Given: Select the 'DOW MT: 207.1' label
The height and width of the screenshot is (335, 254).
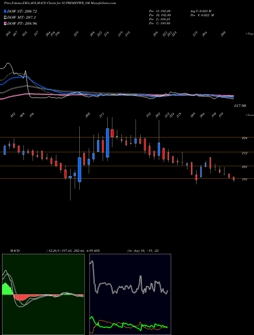Looking at the screenshot, I should pyautogui.click(x=21, y=17).
